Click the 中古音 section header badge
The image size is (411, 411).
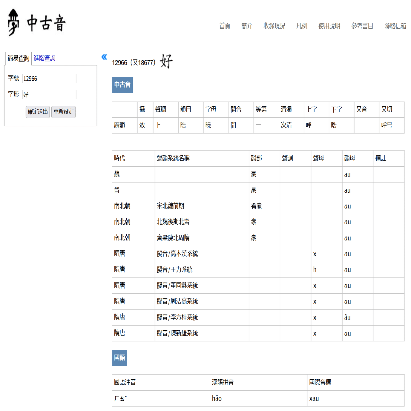pos(122,85)
